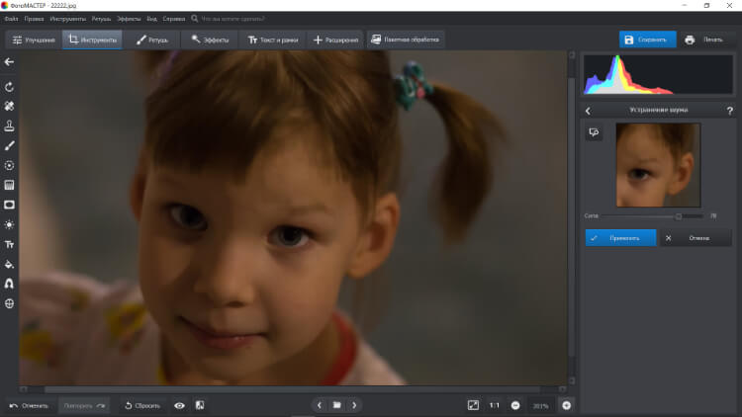
Task: Toggle the noise preview area selector
Action: (x=594, y=132)
